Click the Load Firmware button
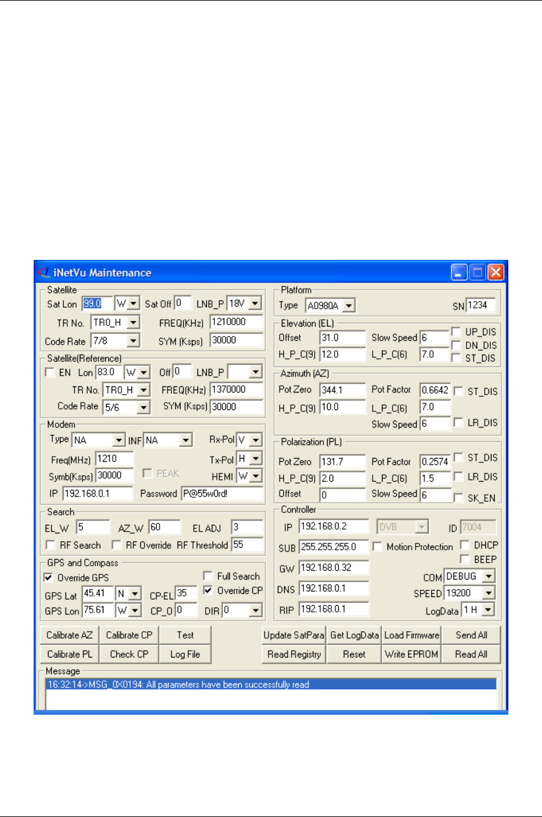The image size is (542, 817). pos(411,636)
